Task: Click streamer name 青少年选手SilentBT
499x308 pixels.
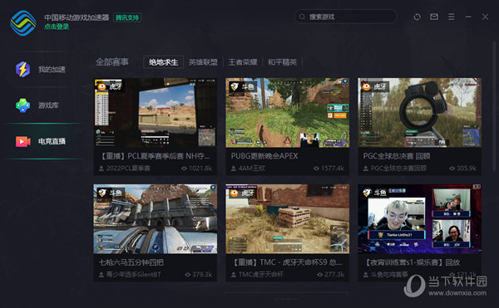Action: click(x=134, y=274)
